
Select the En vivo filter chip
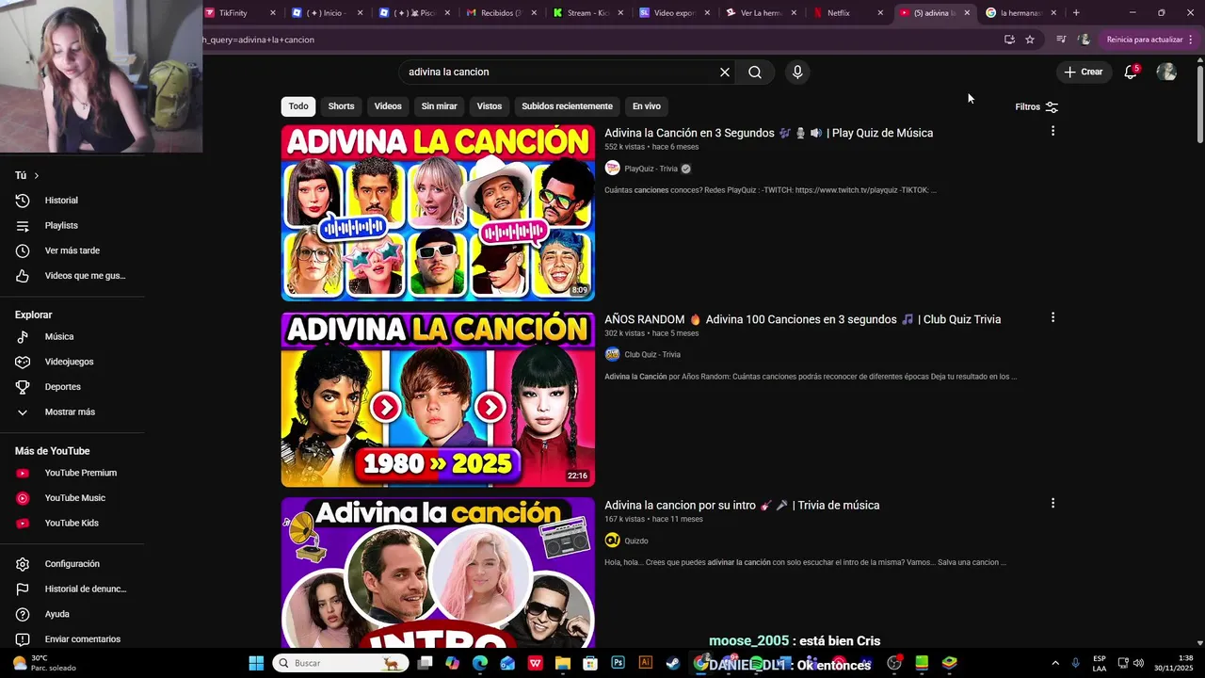pos(647,106)
